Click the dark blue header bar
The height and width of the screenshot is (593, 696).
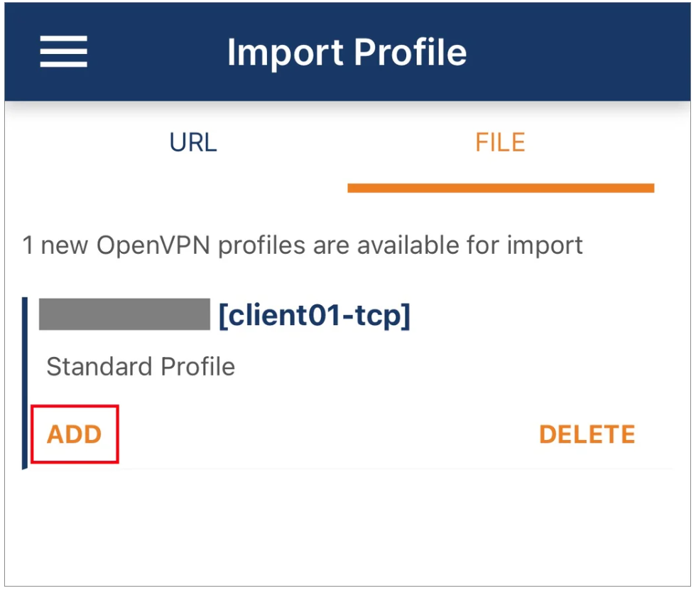click(347, 52)
